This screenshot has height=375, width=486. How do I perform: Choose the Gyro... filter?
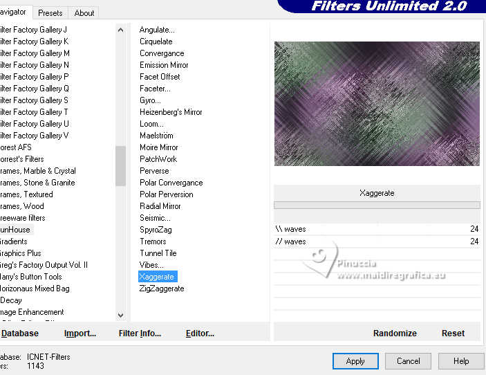click(150, 100)
